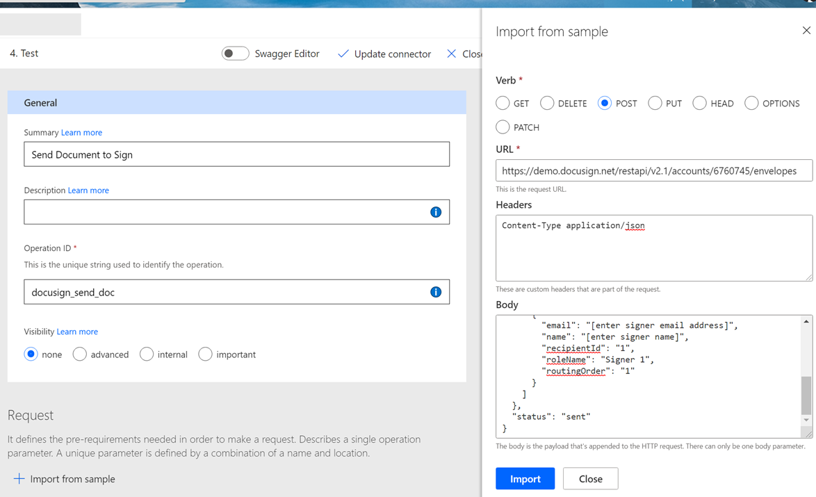Select the PATCH verb
This screenshot has width=816, height=497.
pyautogui.click(x=503, y=127)
